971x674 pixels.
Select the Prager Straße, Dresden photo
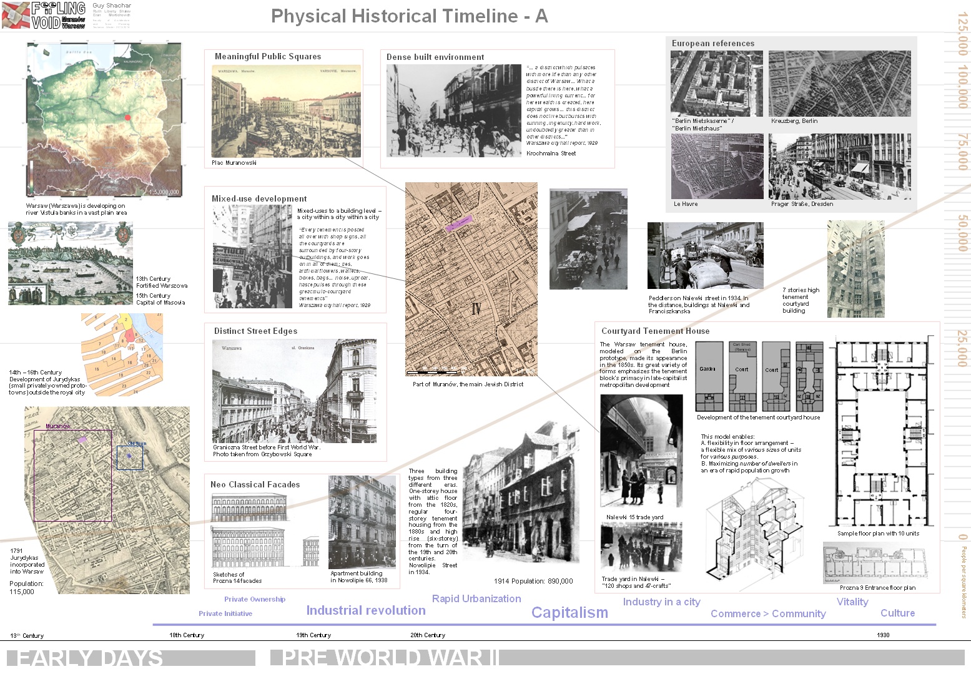[x=839, y=167]
